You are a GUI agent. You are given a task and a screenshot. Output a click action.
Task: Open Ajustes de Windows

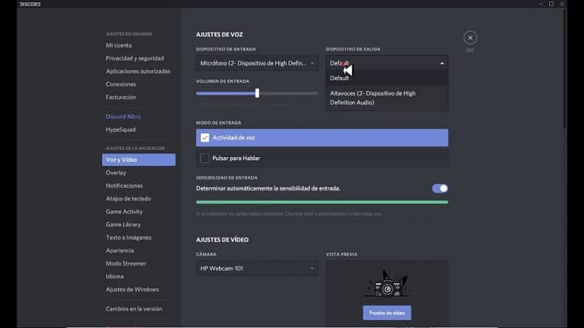tap(132, 290)
